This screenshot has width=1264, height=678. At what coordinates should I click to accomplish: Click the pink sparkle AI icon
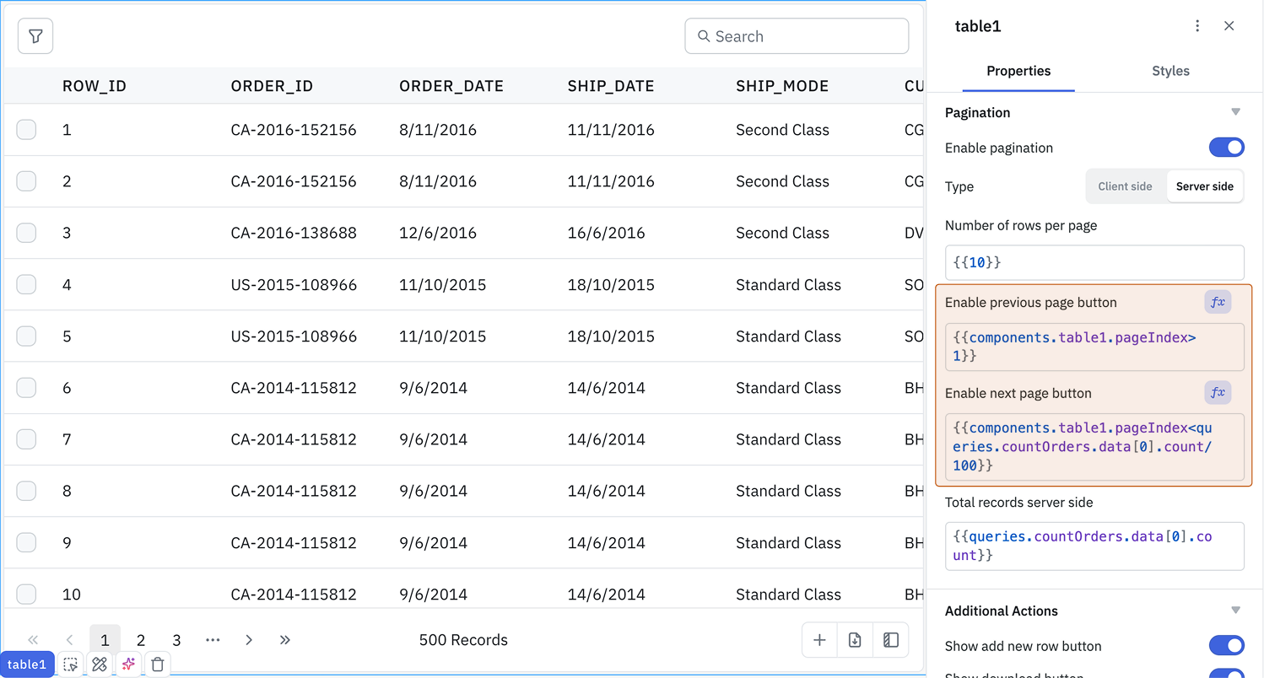(128, 665)
